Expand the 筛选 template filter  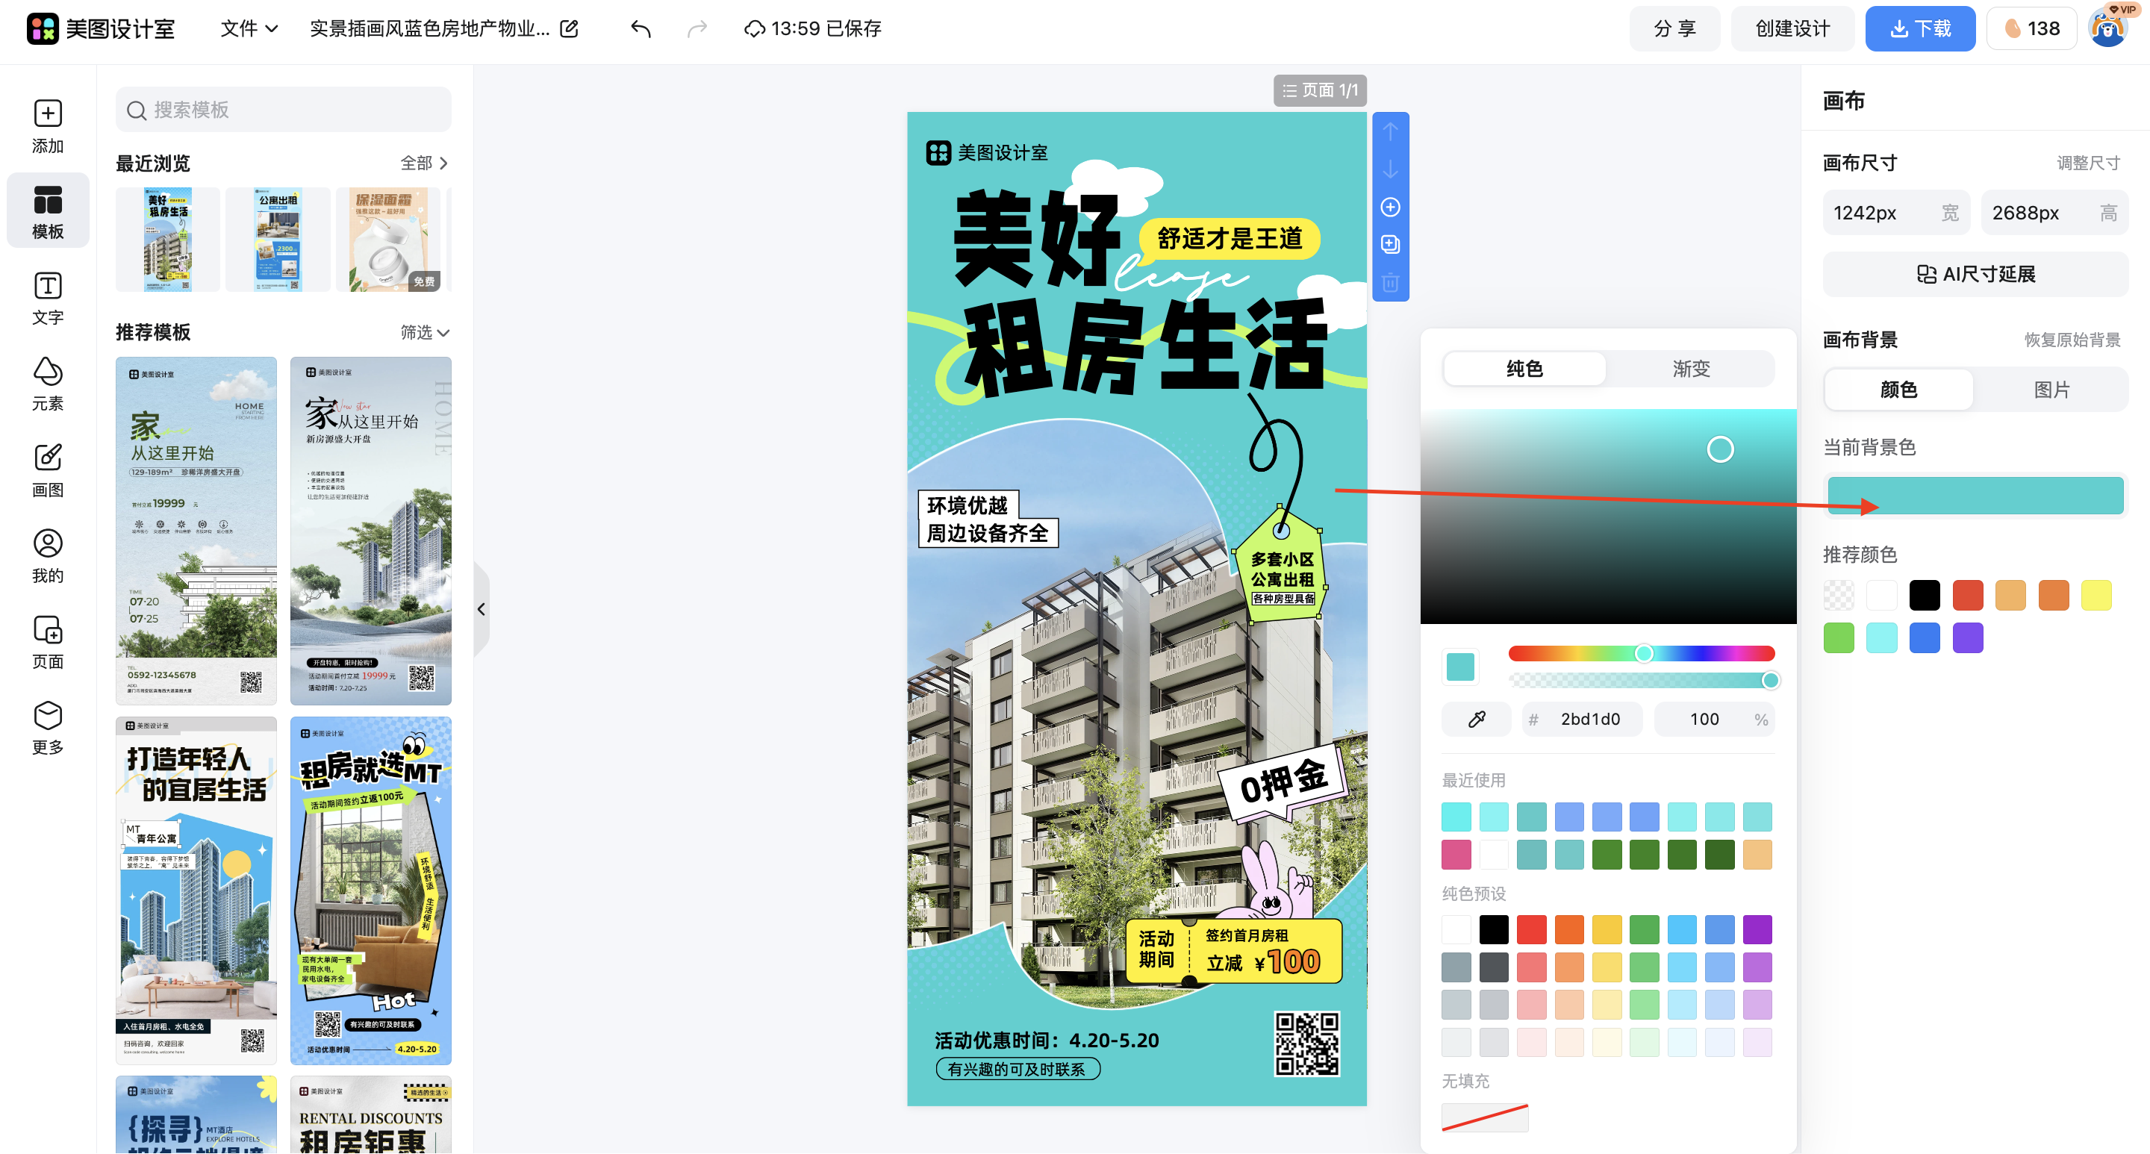[x=424, y=332]
